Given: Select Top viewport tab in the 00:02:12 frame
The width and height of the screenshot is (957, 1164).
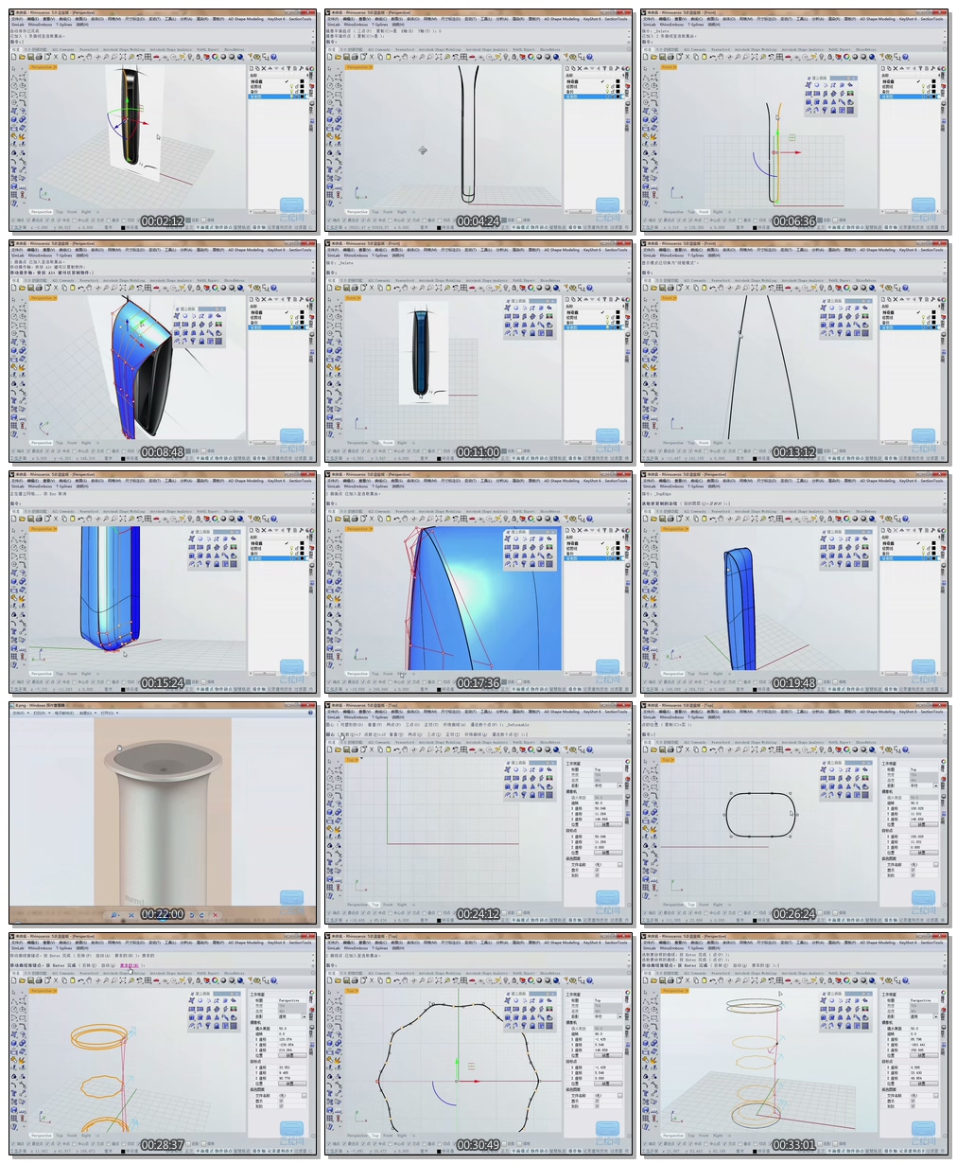Looking at the screenshot, I should [x=60, y=211].
